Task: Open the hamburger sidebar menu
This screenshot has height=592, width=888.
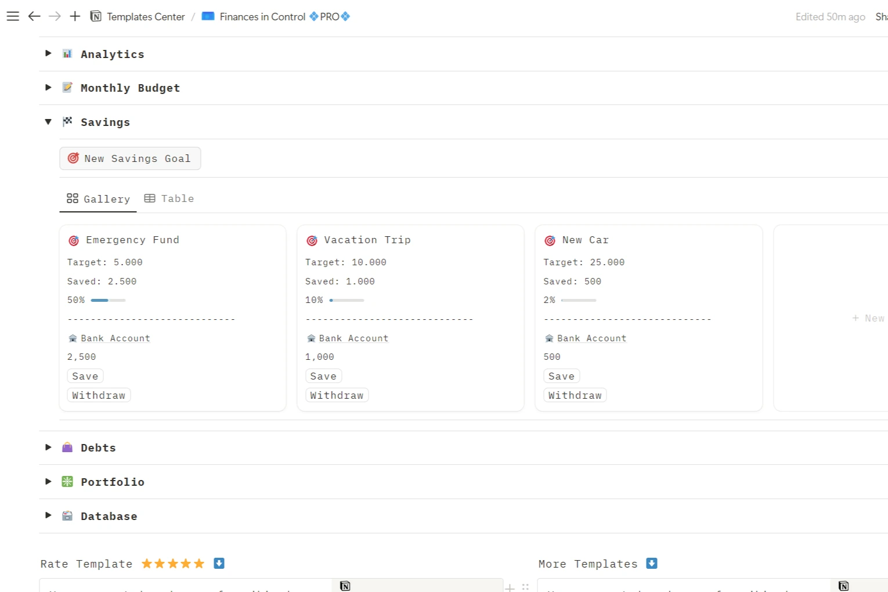Action: tap(13, 16)
